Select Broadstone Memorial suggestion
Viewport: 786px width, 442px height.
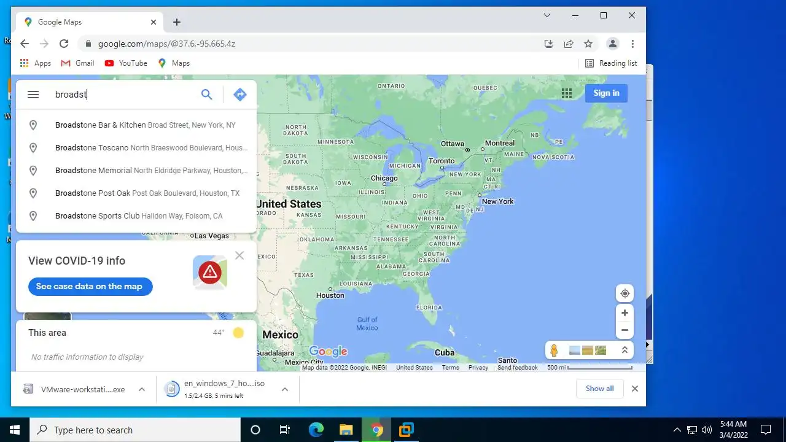click(136, 171)
